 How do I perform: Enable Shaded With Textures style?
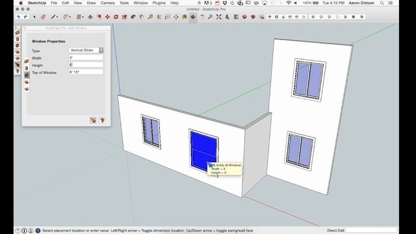pyautogui.click(x=354, y=17)
